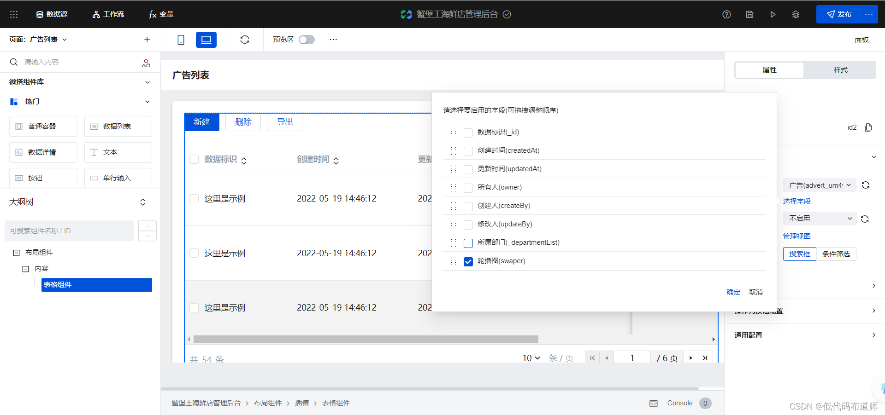Switch to mobile device view
This screenshot has height=415, width=885.
point(181,40)
